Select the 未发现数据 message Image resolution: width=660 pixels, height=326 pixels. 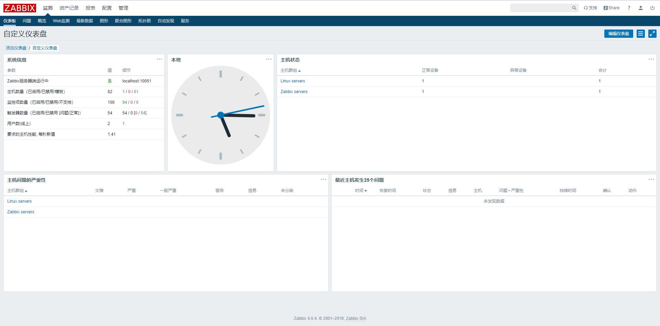(494, 201)
